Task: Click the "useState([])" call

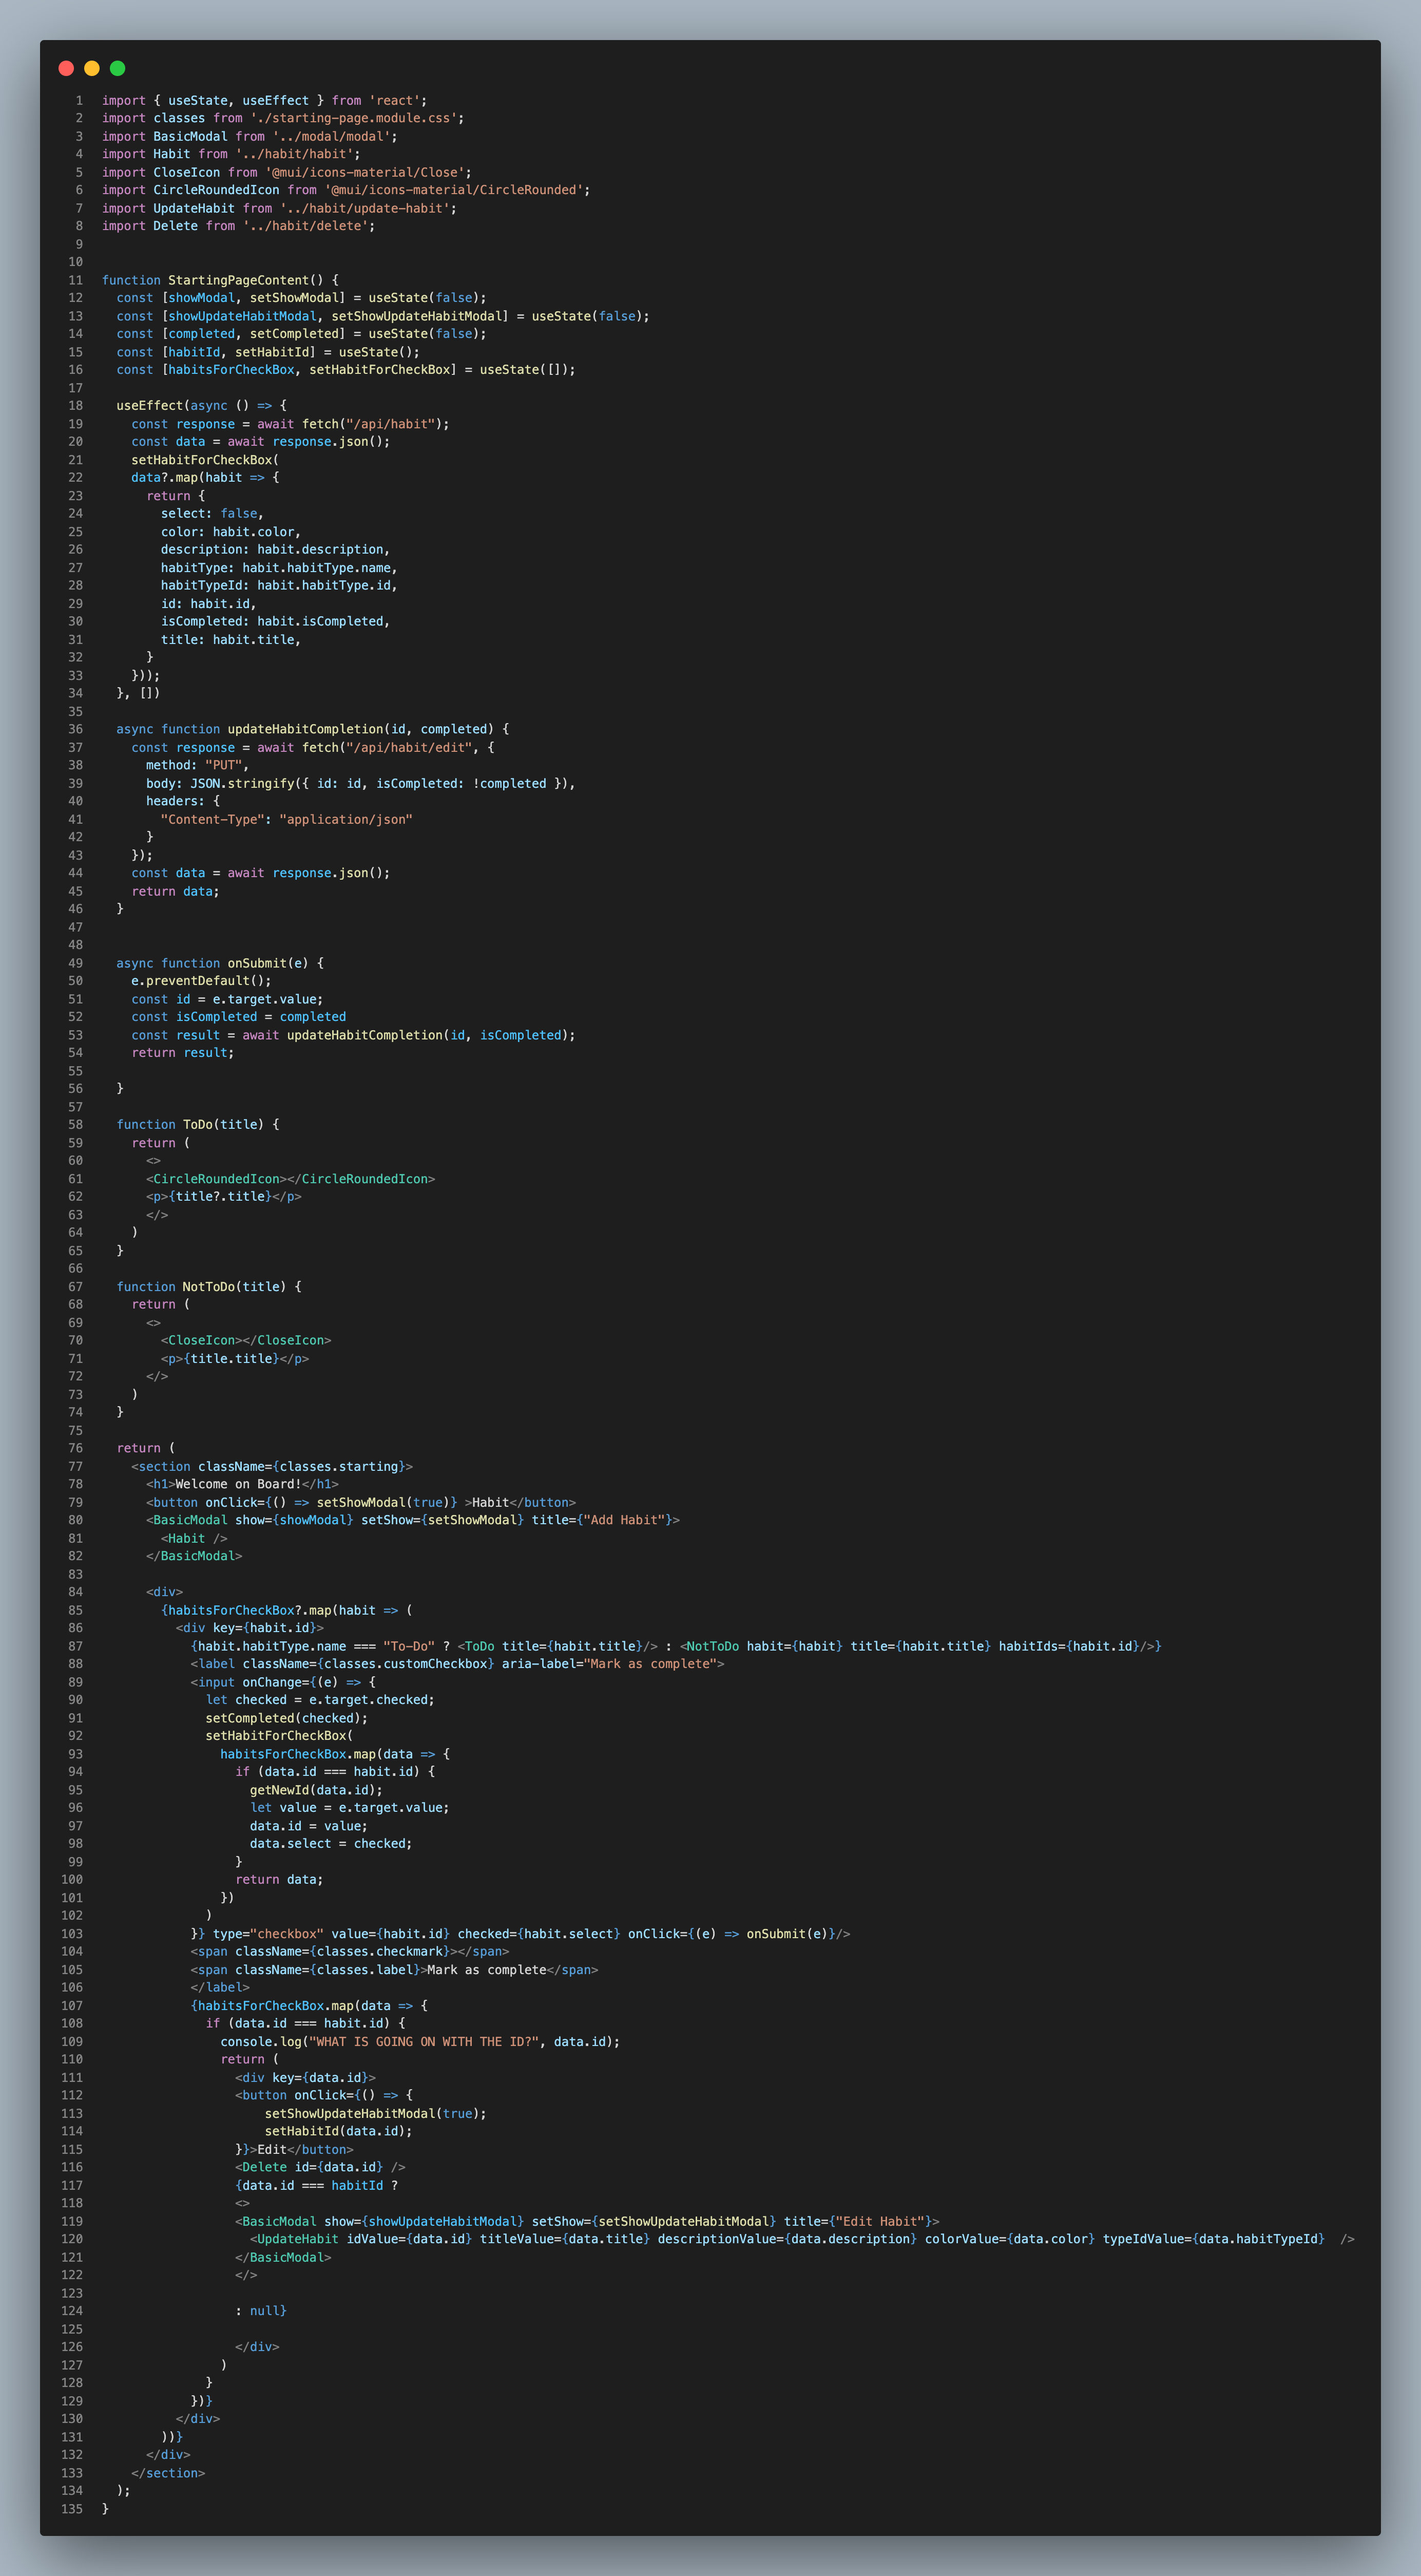Action: [524, 371]
